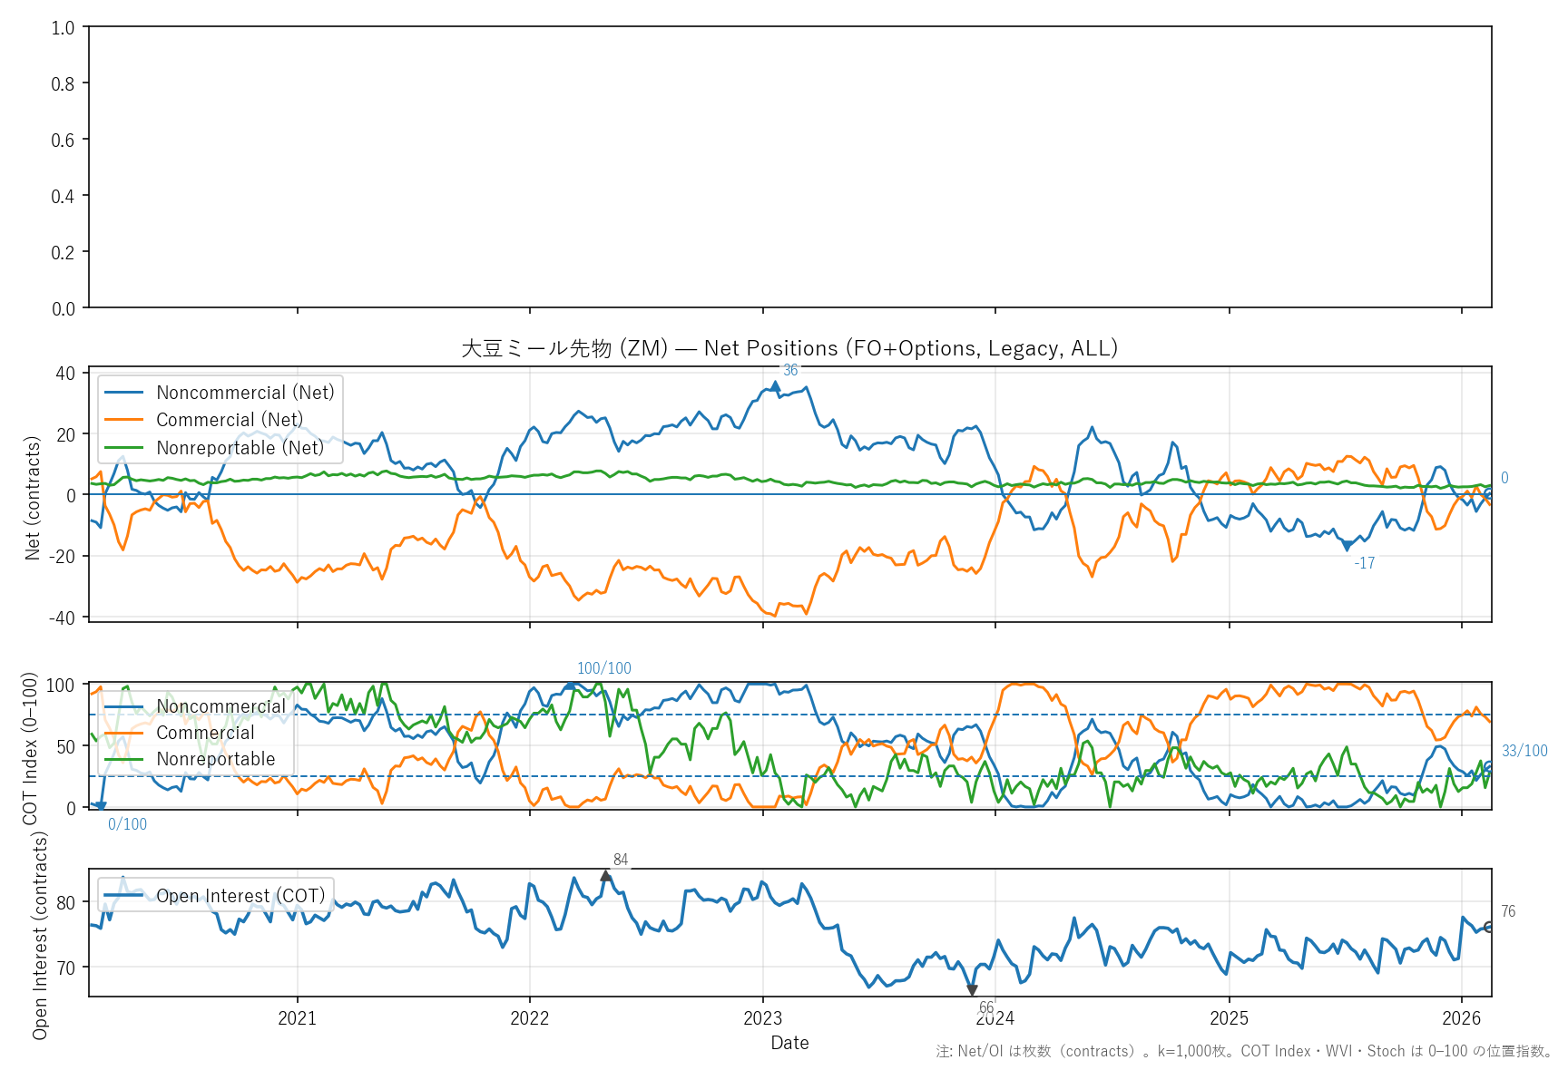Click the COT Index low marker at 0/100
The height and width of the screenshot is (1070, 1568).
pyautogui.click(x=101, y=805)
